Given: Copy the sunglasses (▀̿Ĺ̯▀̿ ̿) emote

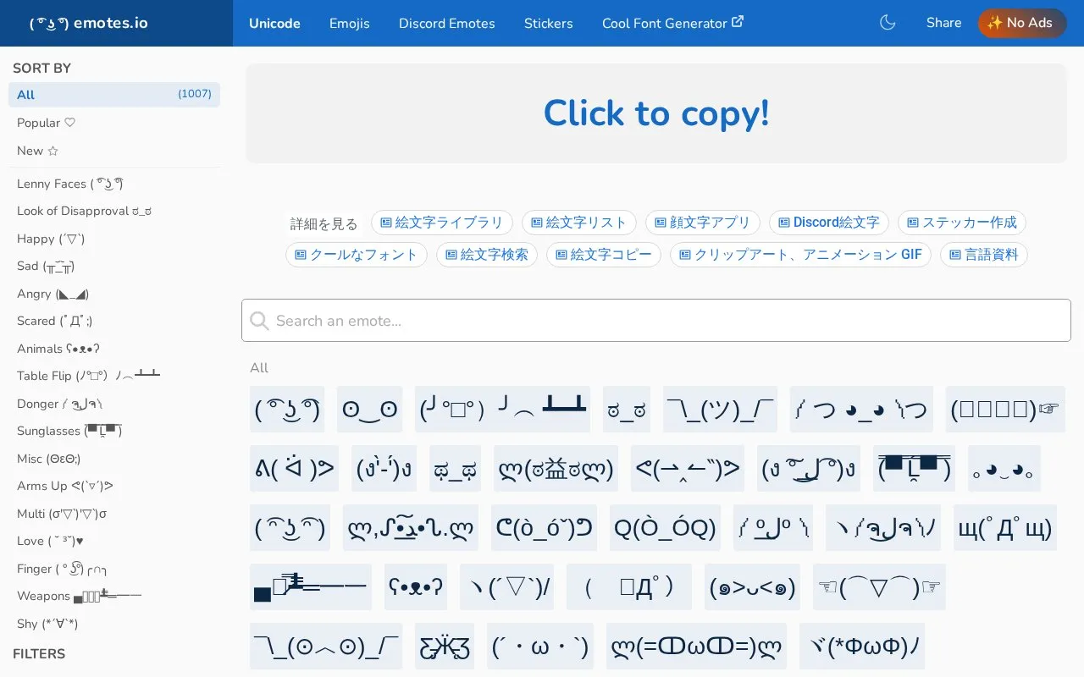Looking at the screenshot, I should pos(914,469).
